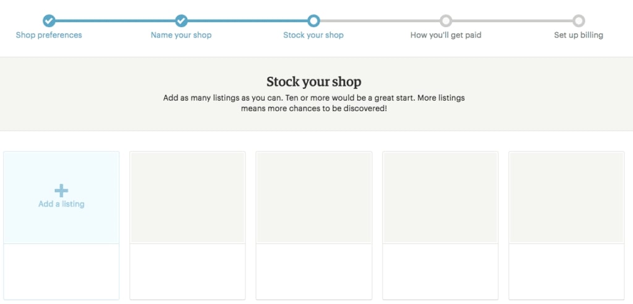
Task: Jump to How you'll get paid label
Action: click(x=446, y=35)
